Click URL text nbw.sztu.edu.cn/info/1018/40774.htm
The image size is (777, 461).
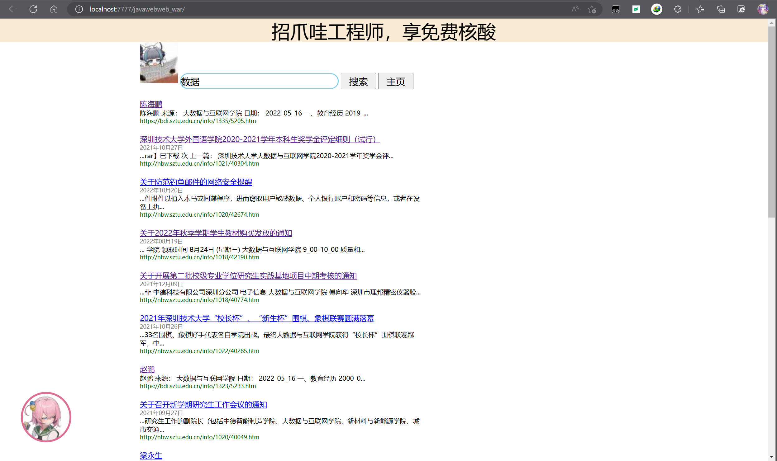(199, 300)
